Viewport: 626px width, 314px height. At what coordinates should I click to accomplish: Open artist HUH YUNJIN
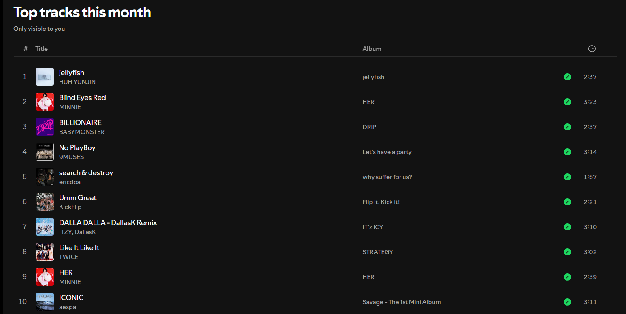coord(77,82)
